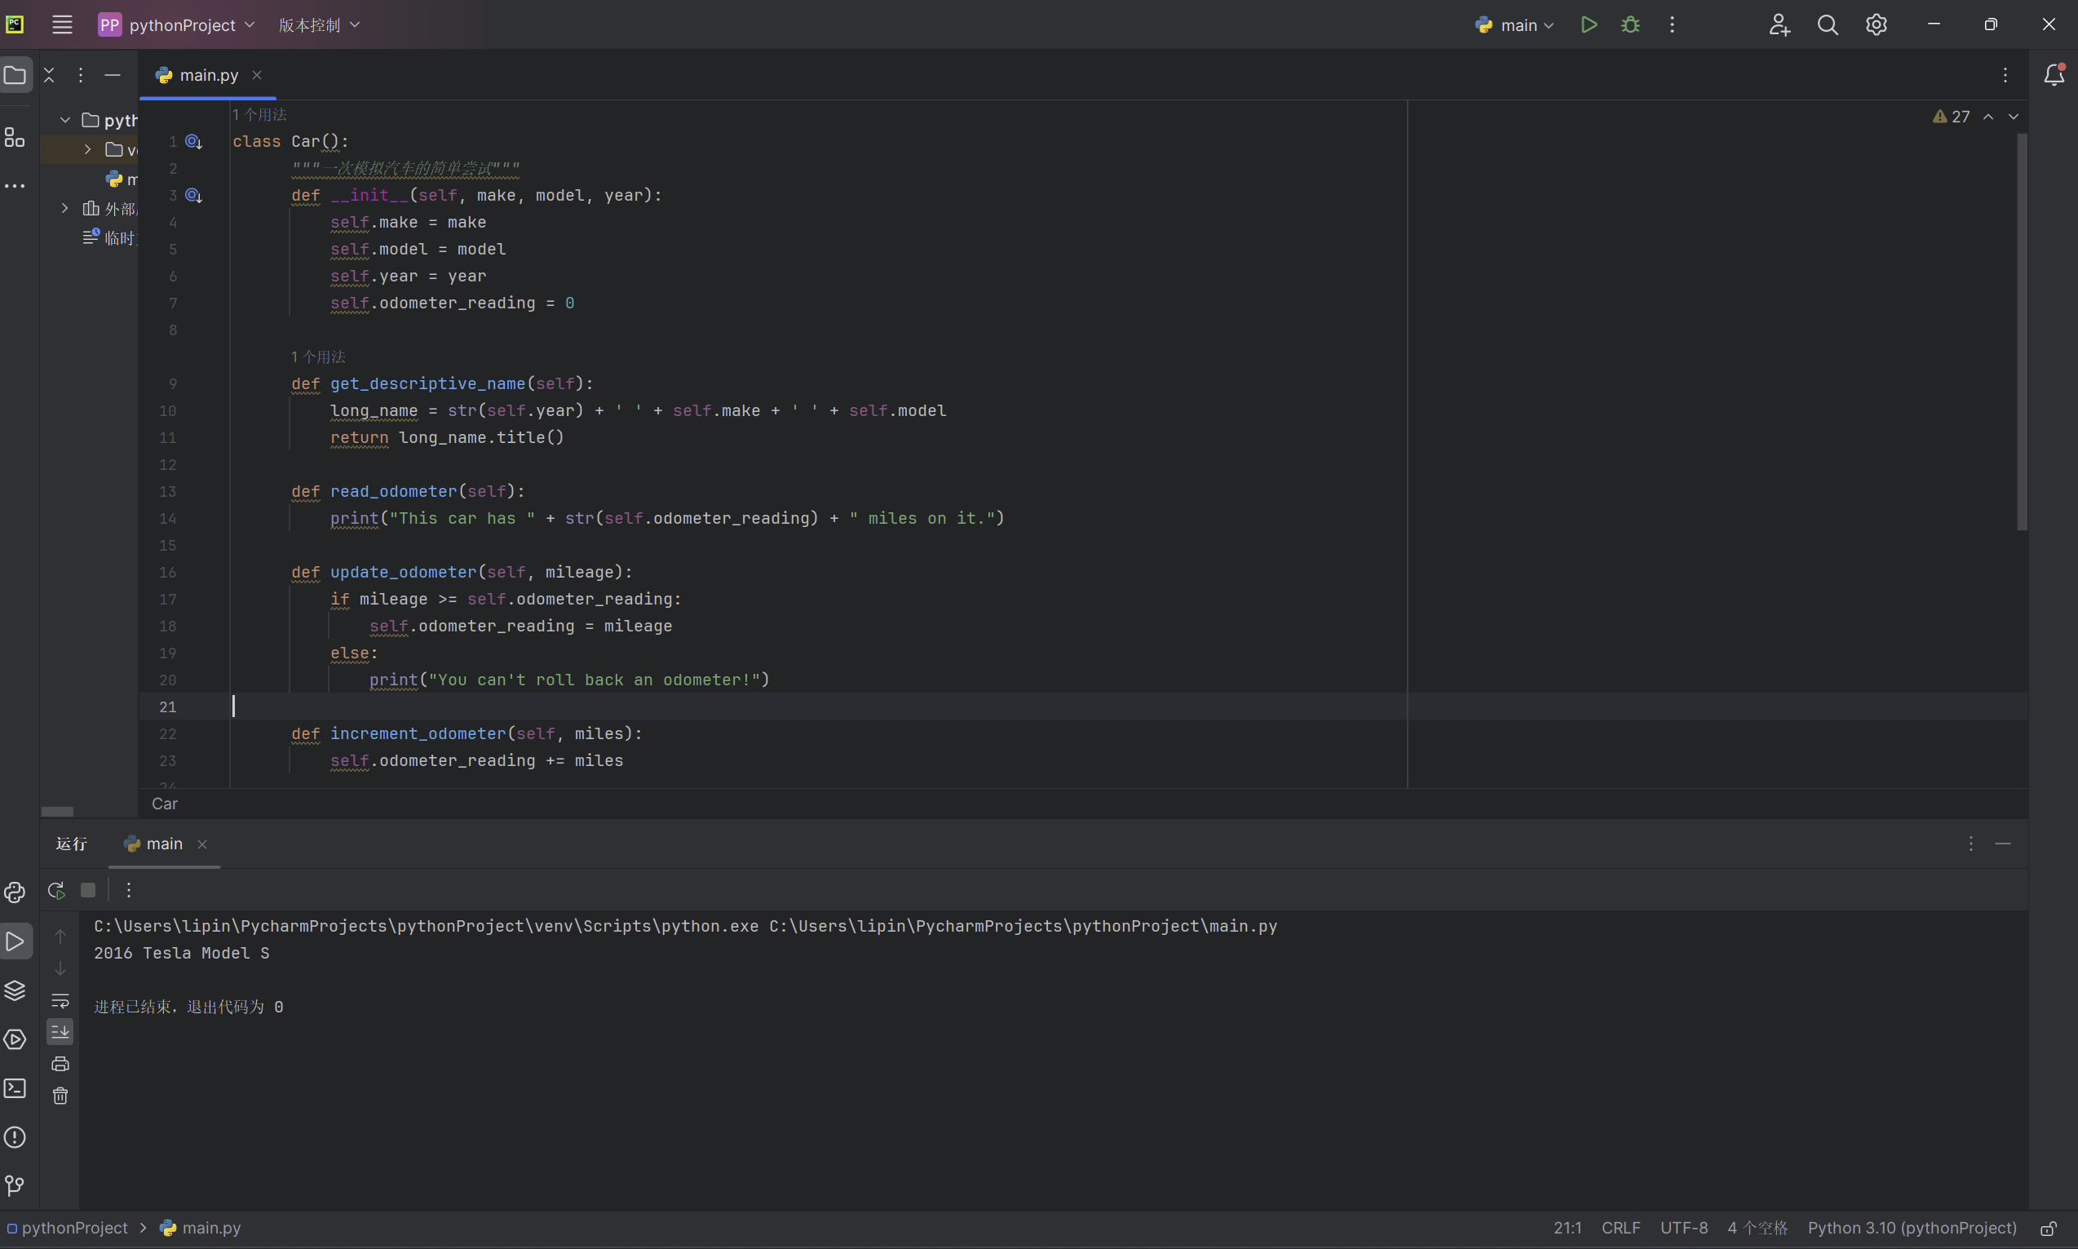Close the main run tab
This screenshot has height=1249, width=2078.
click(x=202, y=844)
